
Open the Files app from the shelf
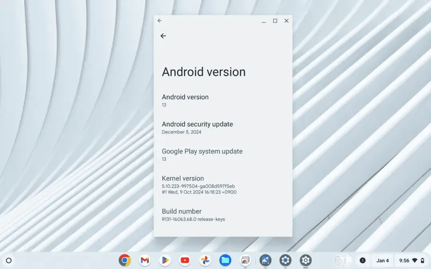(x=225, y=260)
